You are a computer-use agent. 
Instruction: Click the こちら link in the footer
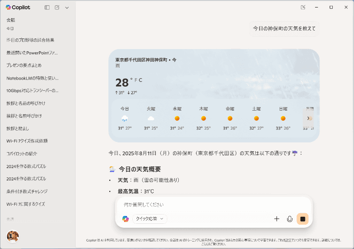205,244
